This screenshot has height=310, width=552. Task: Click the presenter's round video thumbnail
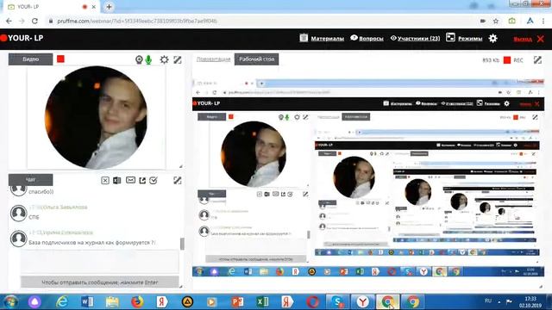[96, 117]
